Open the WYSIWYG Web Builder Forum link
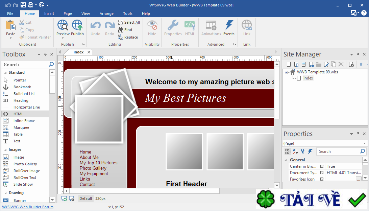The width and height of the screenshot is (369, 211). coord(28,207)
